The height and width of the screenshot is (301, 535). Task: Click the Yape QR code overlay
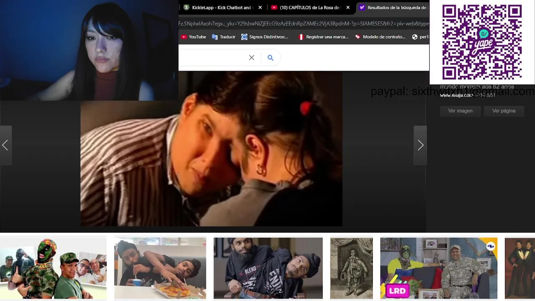[482, 42]
